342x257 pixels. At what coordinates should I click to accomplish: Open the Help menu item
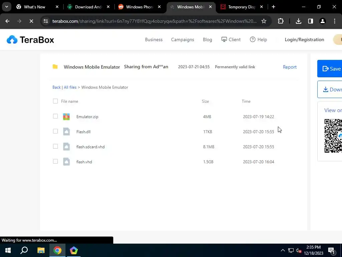[x=259, y=39]
